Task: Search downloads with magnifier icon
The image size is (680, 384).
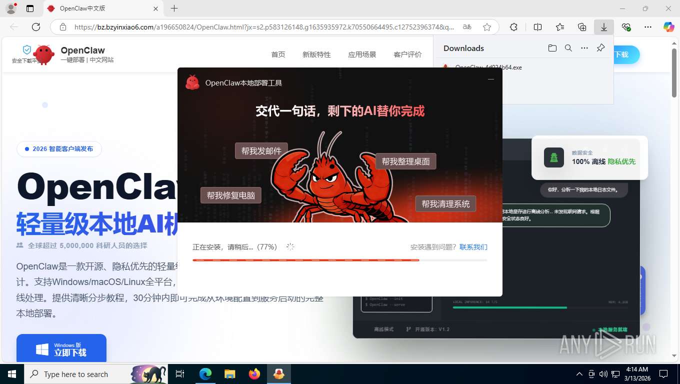Action: click(x=568, y=48)
